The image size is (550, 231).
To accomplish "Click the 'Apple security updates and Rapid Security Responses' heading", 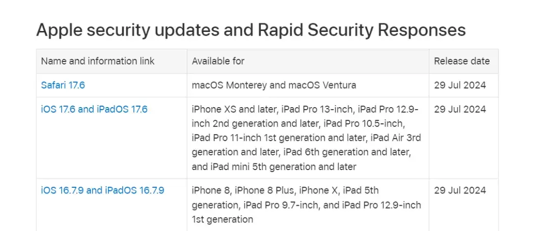I will [x=251, y=30].
